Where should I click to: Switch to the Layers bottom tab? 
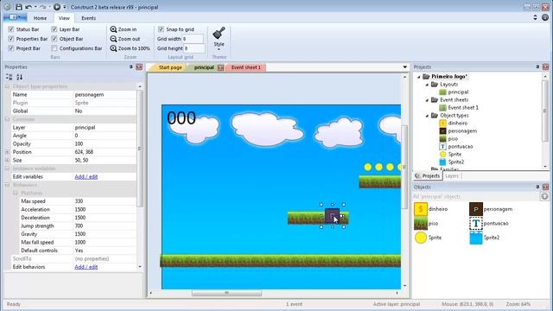[452, 175]
